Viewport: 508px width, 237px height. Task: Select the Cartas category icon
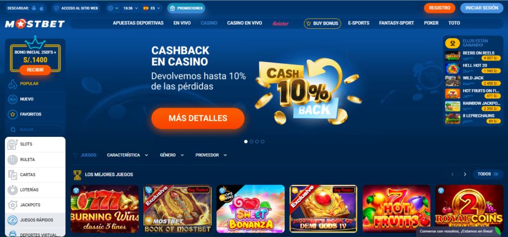pyautogui.click(x=12, y=175)
